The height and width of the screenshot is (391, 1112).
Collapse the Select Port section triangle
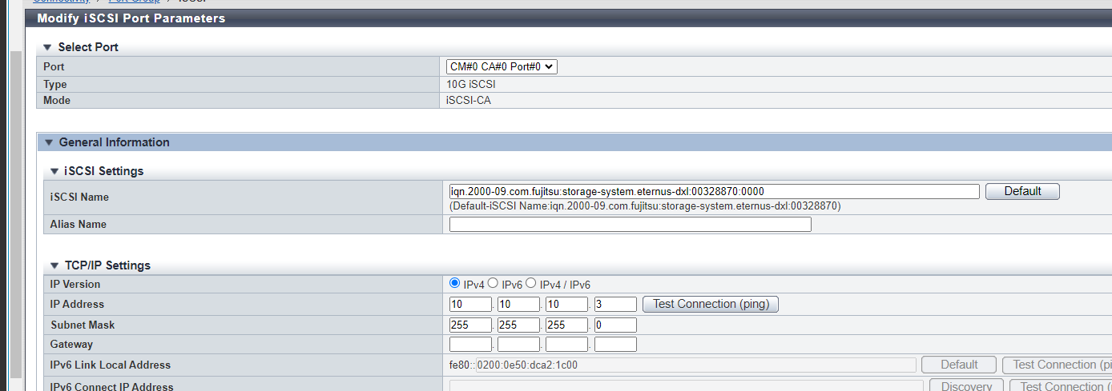pyautogui.click(x=47, y=47)
